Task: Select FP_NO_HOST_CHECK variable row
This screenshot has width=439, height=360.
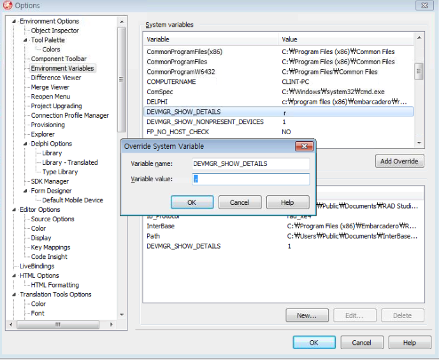Action: (278, 132)
